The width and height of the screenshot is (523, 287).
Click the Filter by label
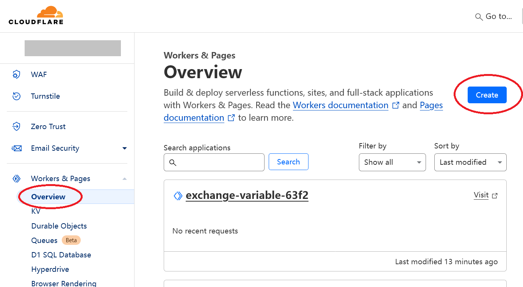(373, 146)
